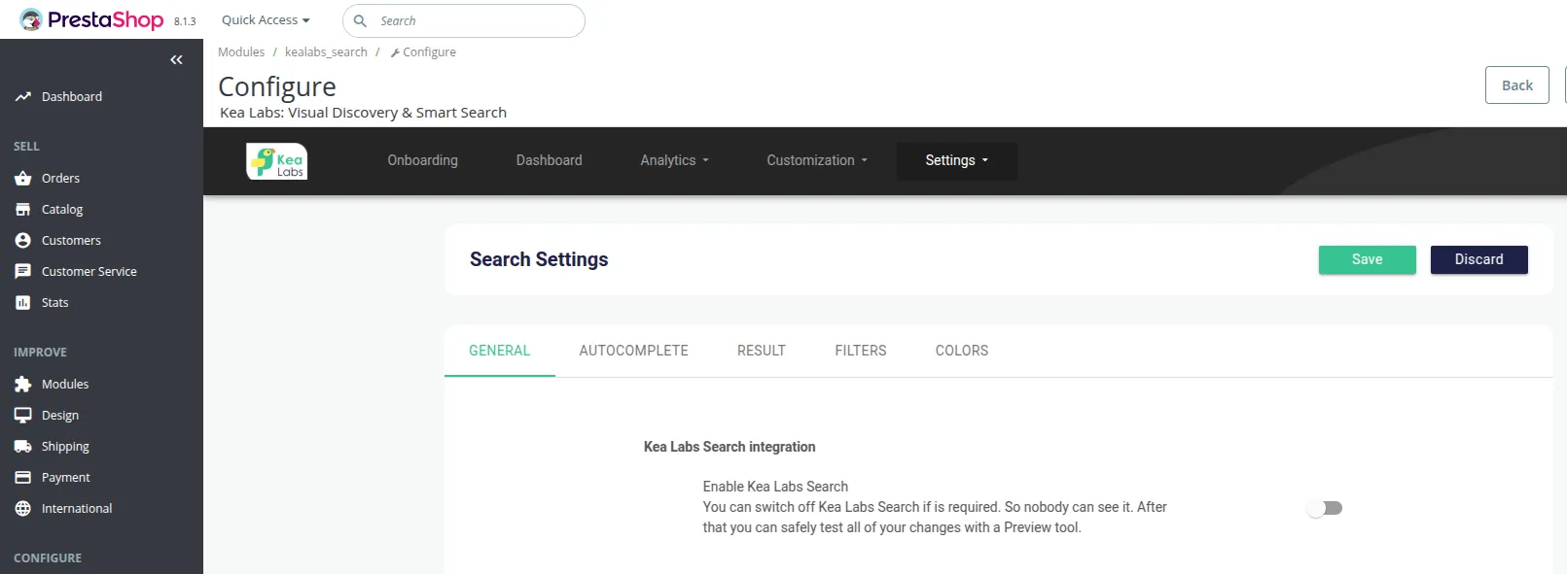Click the 'Enable Kea Labs Search' text

(x=775, y=487)
